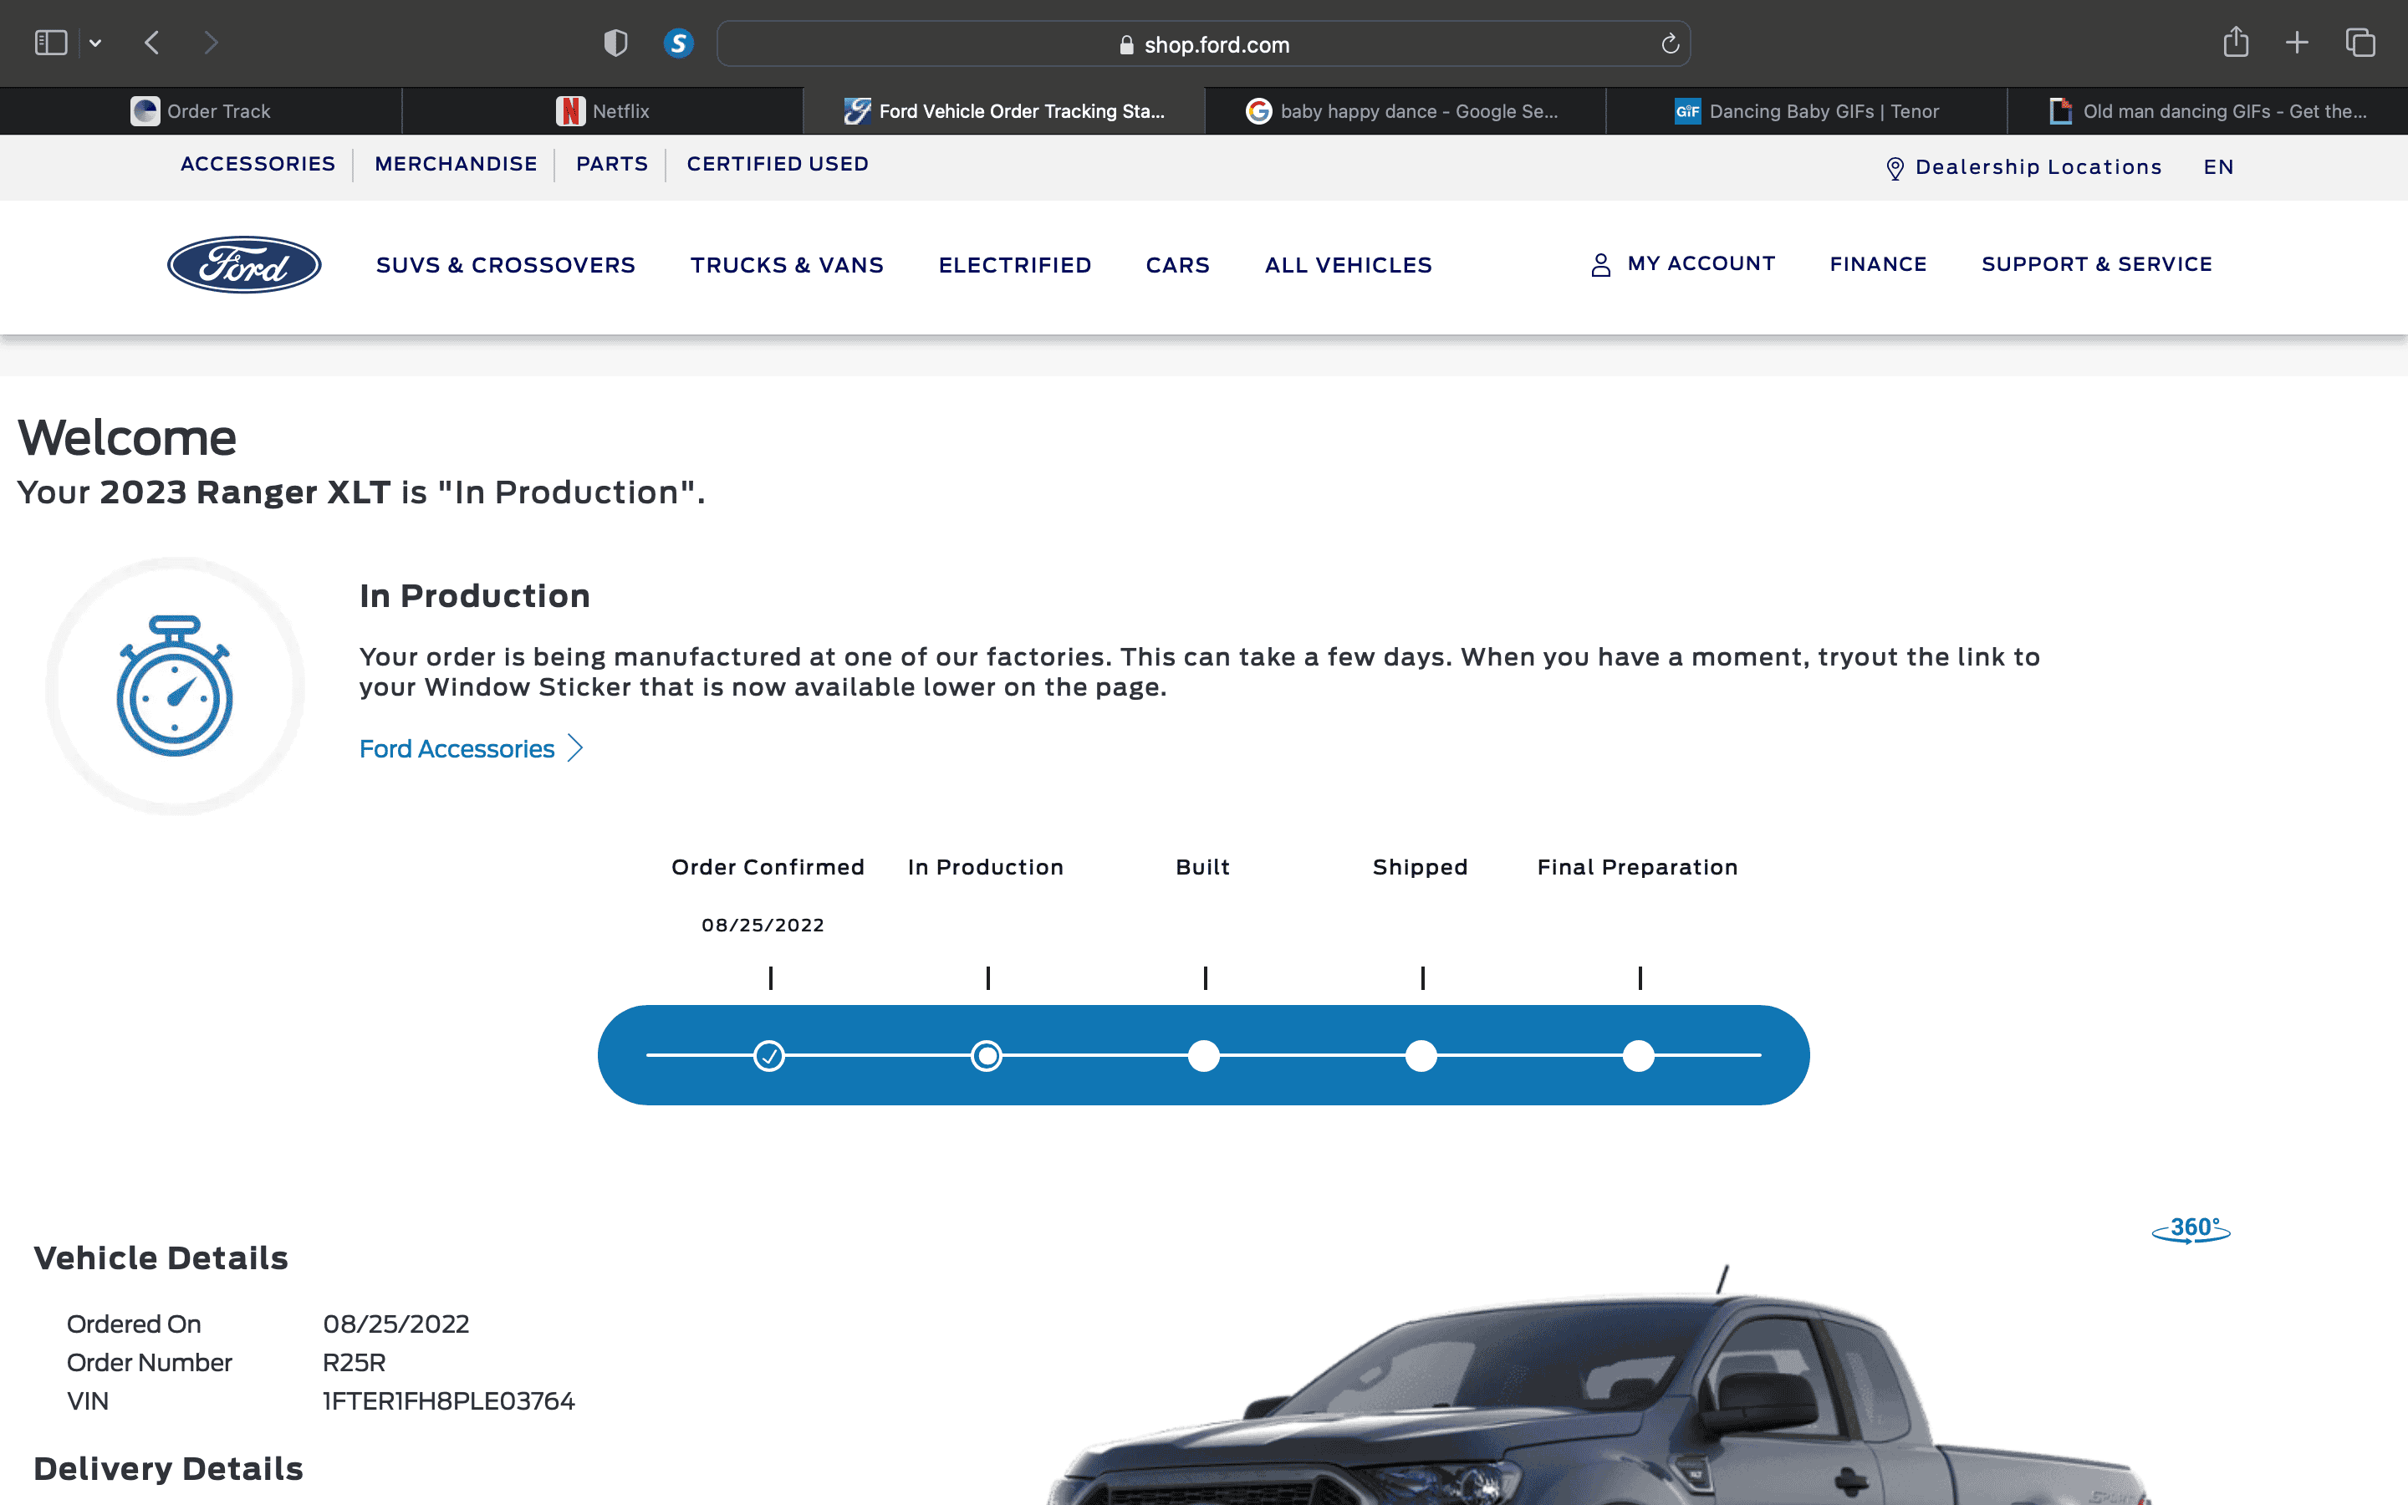Click the In Production timeline step label

tap(986, 868)
